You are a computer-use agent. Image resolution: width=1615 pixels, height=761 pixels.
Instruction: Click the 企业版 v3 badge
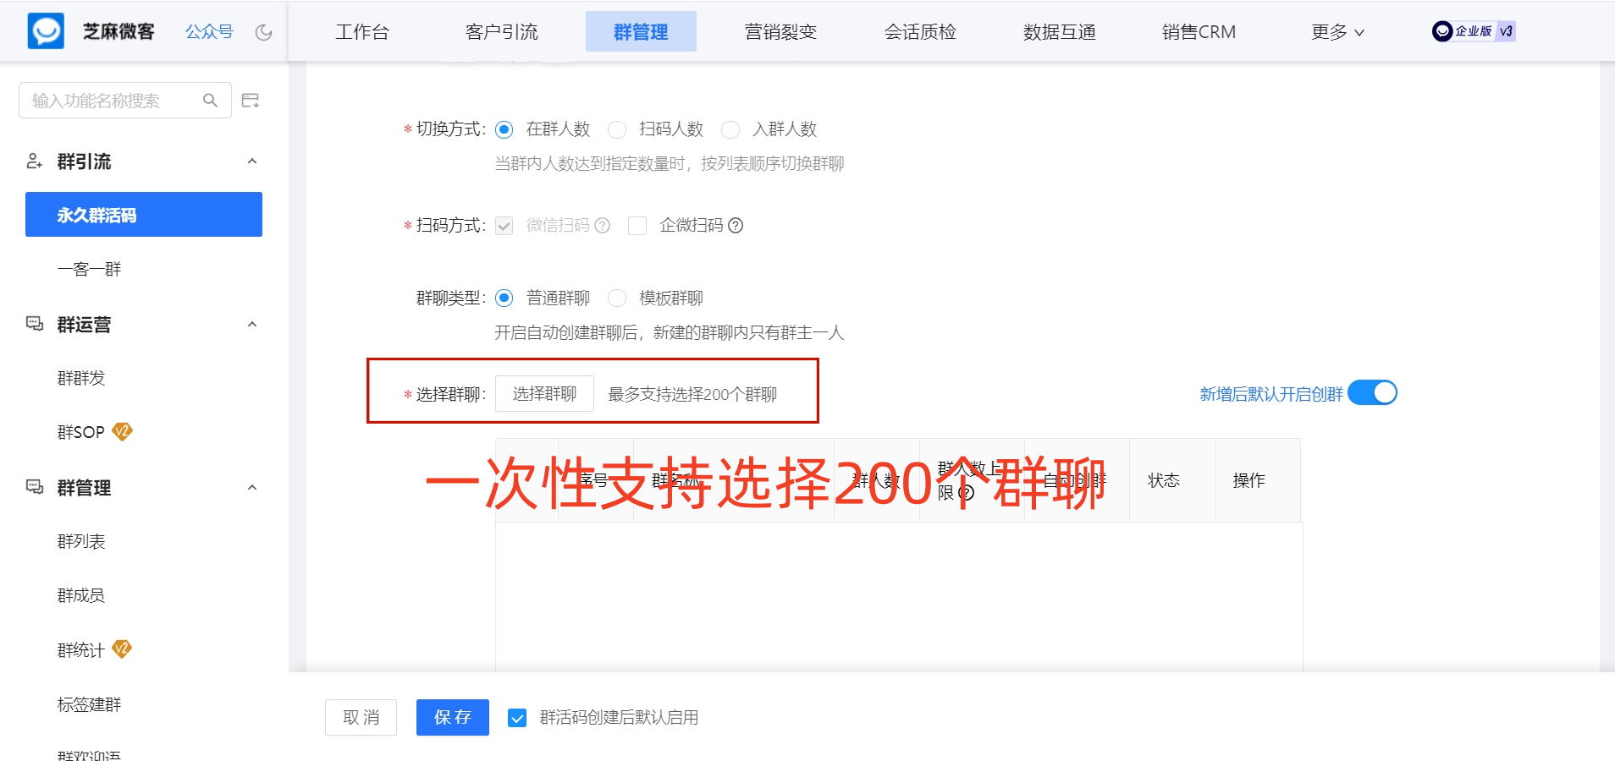click(1474, 31)
